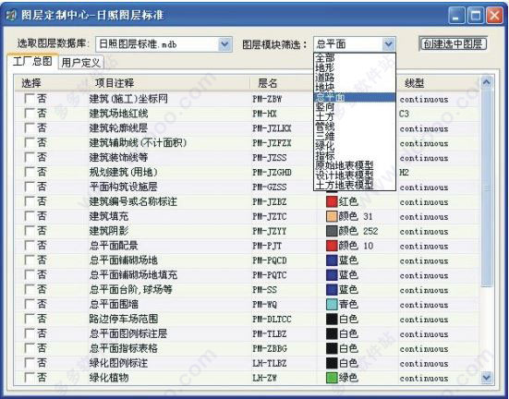Switch to the 用户定义 tab
The image size is (509, 399).
(x=80, y=62)
